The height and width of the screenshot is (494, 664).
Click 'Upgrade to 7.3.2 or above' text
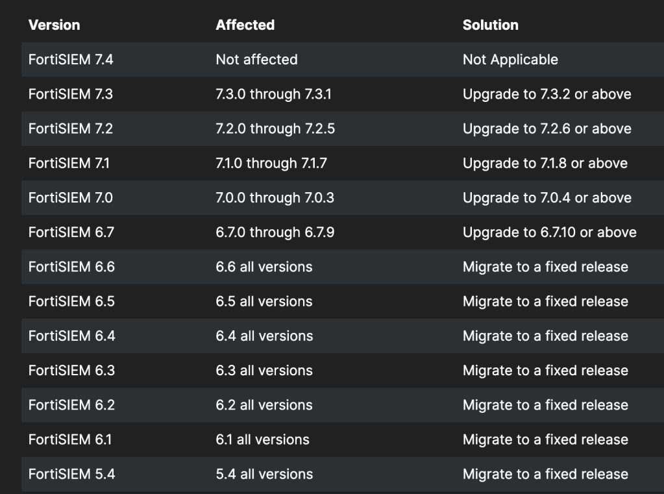pyautogui.click(x=547, y=94)
